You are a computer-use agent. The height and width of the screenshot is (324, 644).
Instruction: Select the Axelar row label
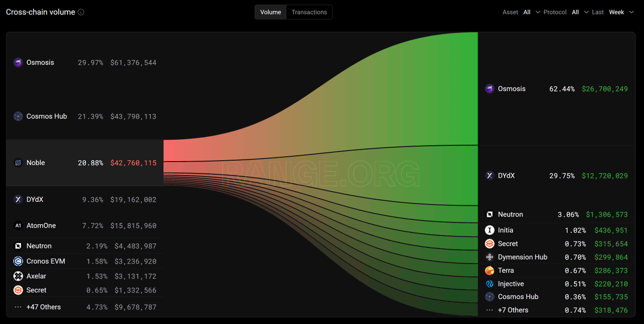tap(36, 276)
